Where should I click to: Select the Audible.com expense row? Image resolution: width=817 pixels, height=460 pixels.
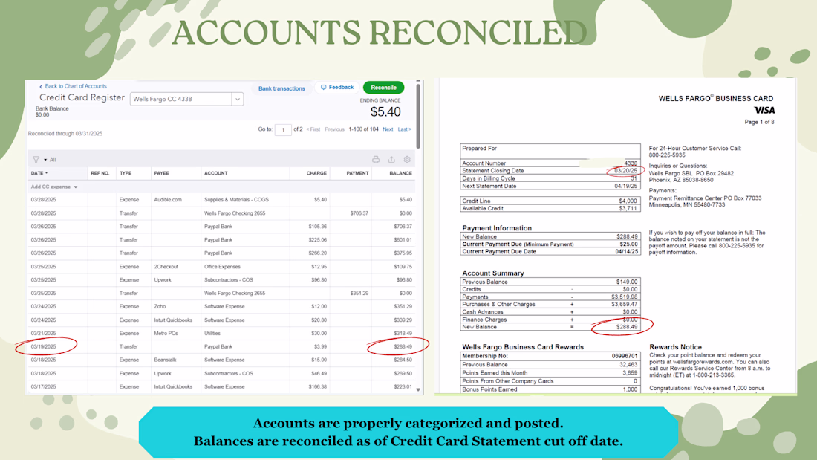(x=221, y=200)
